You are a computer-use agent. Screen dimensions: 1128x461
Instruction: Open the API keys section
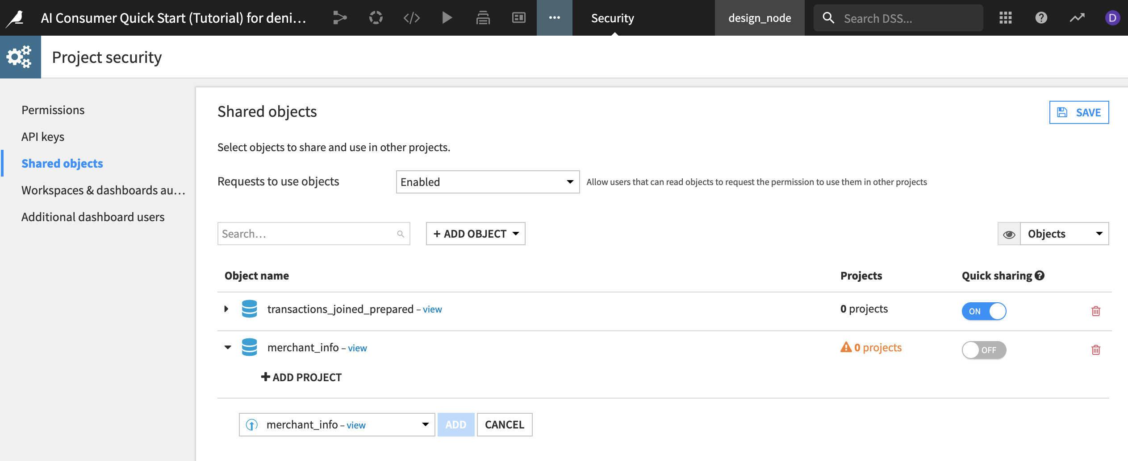click(x=42, y=136)
